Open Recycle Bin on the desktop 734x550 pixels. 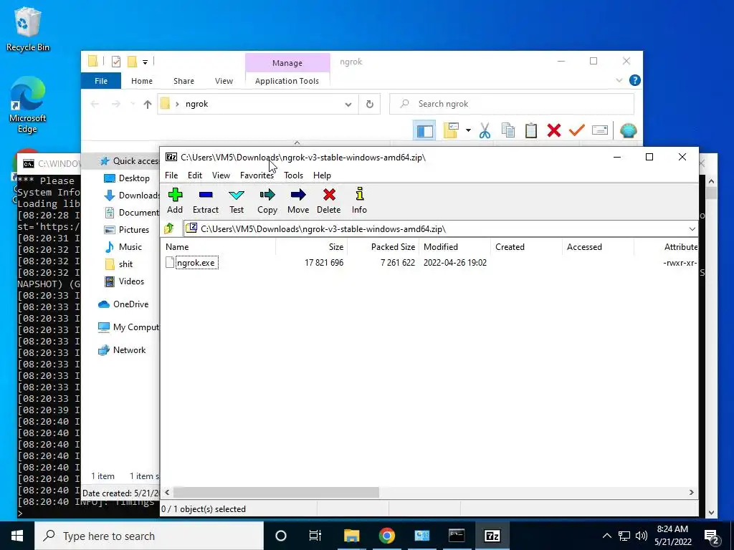pyautogui.click(x=28, y=29)
